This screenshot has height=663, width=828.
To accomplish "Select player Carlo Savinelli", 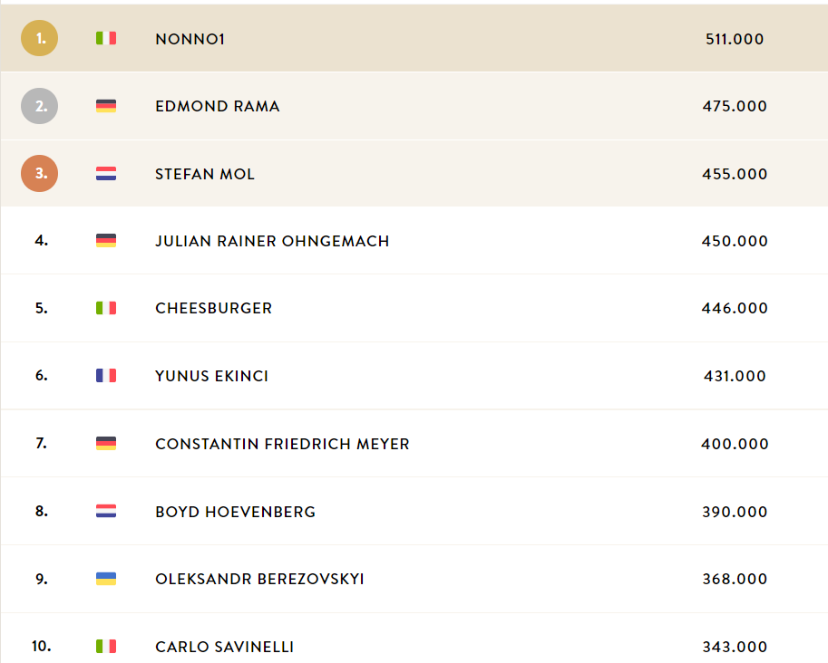I will click(x=224, y=647).
